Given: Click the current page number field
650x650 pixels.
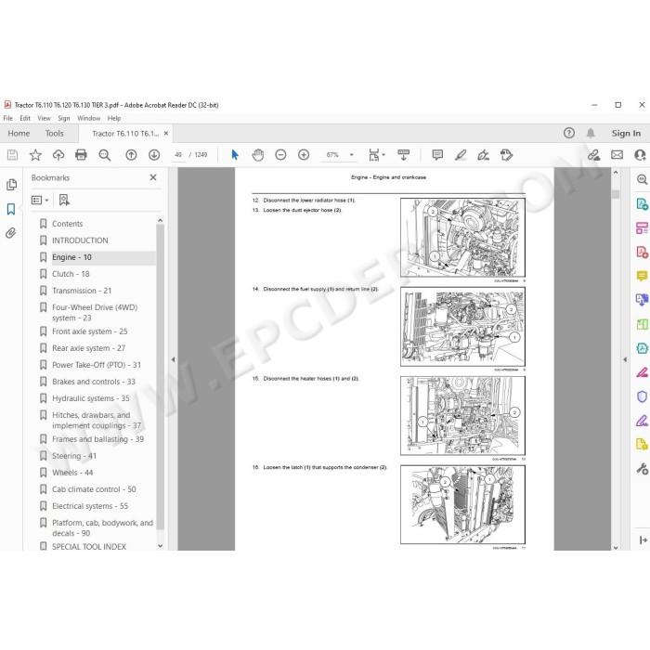Looking at the screenshot, I should 178,155.
